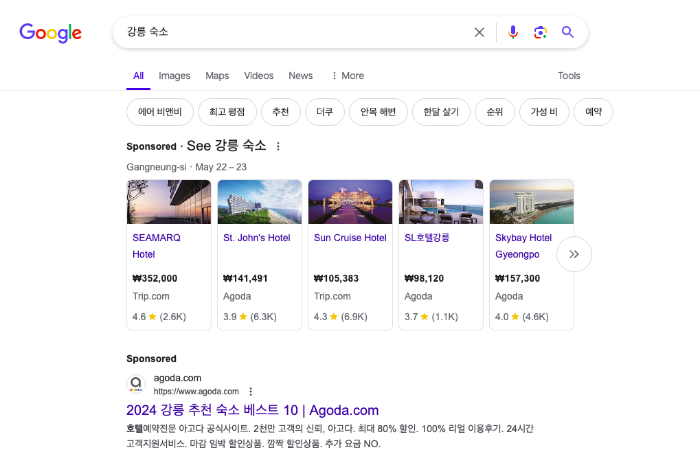Click the 3.7 (1.1K) rating
This screenshot has width=700, height=463.
pyautogui.click(x=431, y=317)
